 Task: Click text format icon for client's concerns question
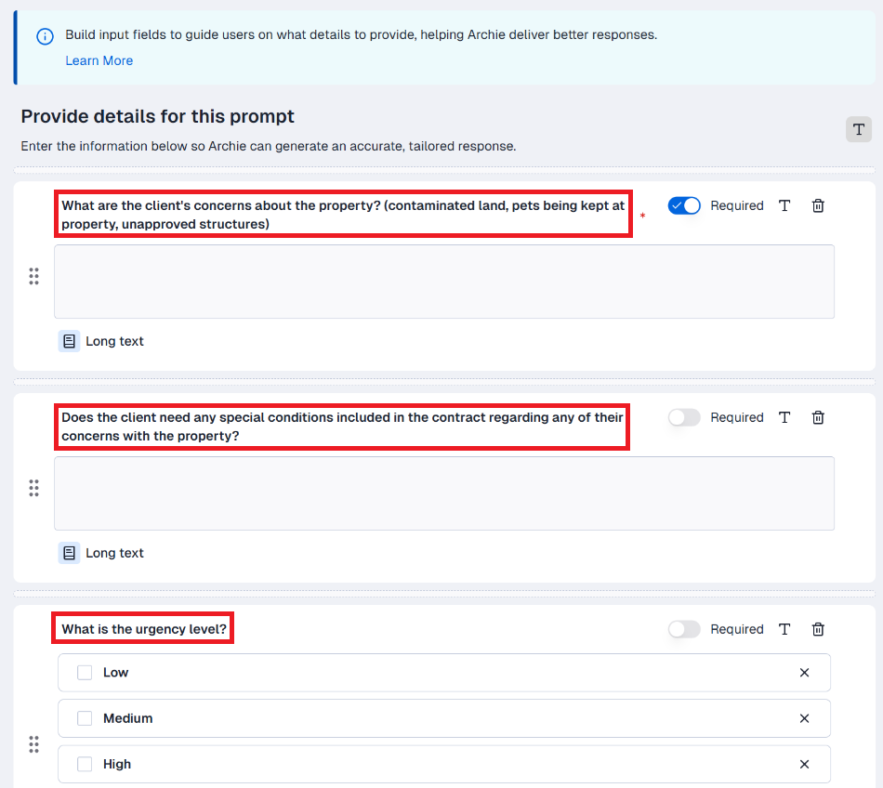coord(784,206)
